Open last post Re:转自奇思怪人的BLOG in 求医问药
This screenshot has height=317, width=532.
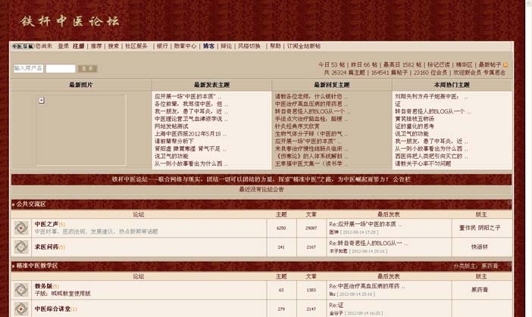point(368,243)
